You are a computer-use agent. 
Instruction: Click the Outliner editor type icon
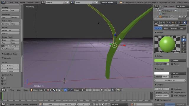click(157, 6)
